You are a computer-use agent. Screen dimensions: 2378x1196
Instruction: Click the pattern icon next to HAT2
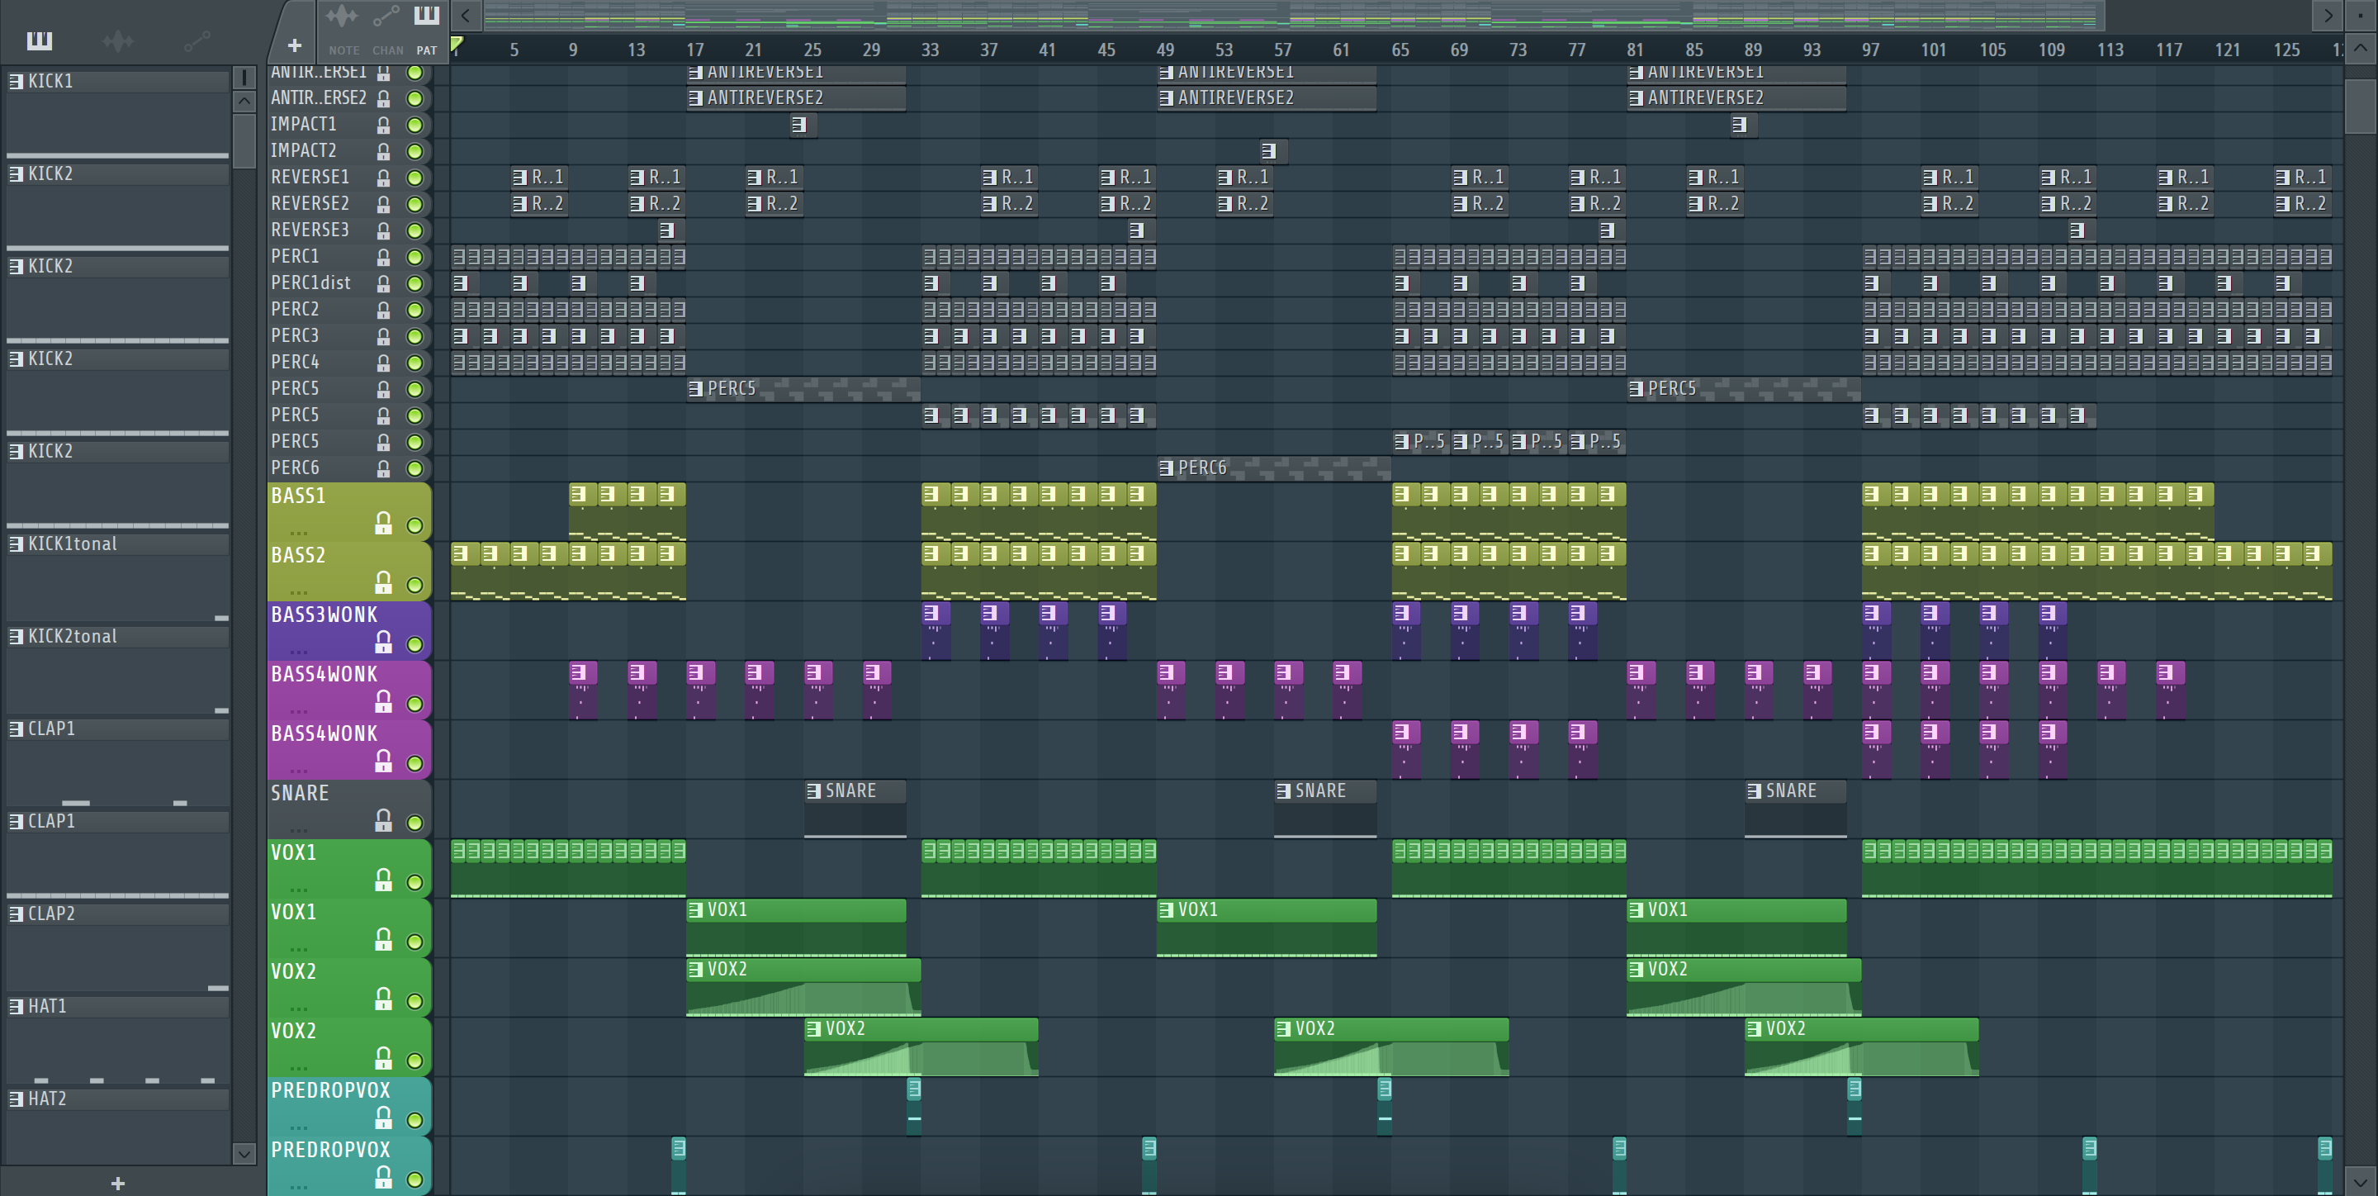coord(16,1099)
